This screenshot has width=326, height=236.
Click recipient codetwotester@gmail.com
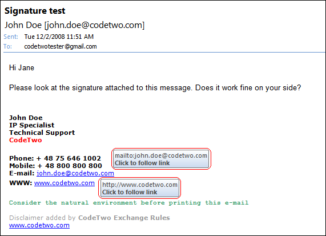click(x=61, y=46)
